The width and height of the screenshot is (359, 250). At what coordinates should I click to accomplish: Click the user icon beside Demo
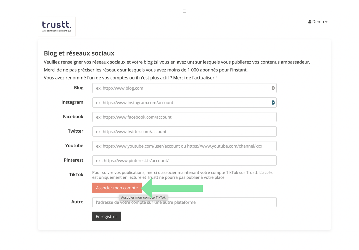[310, 22]
